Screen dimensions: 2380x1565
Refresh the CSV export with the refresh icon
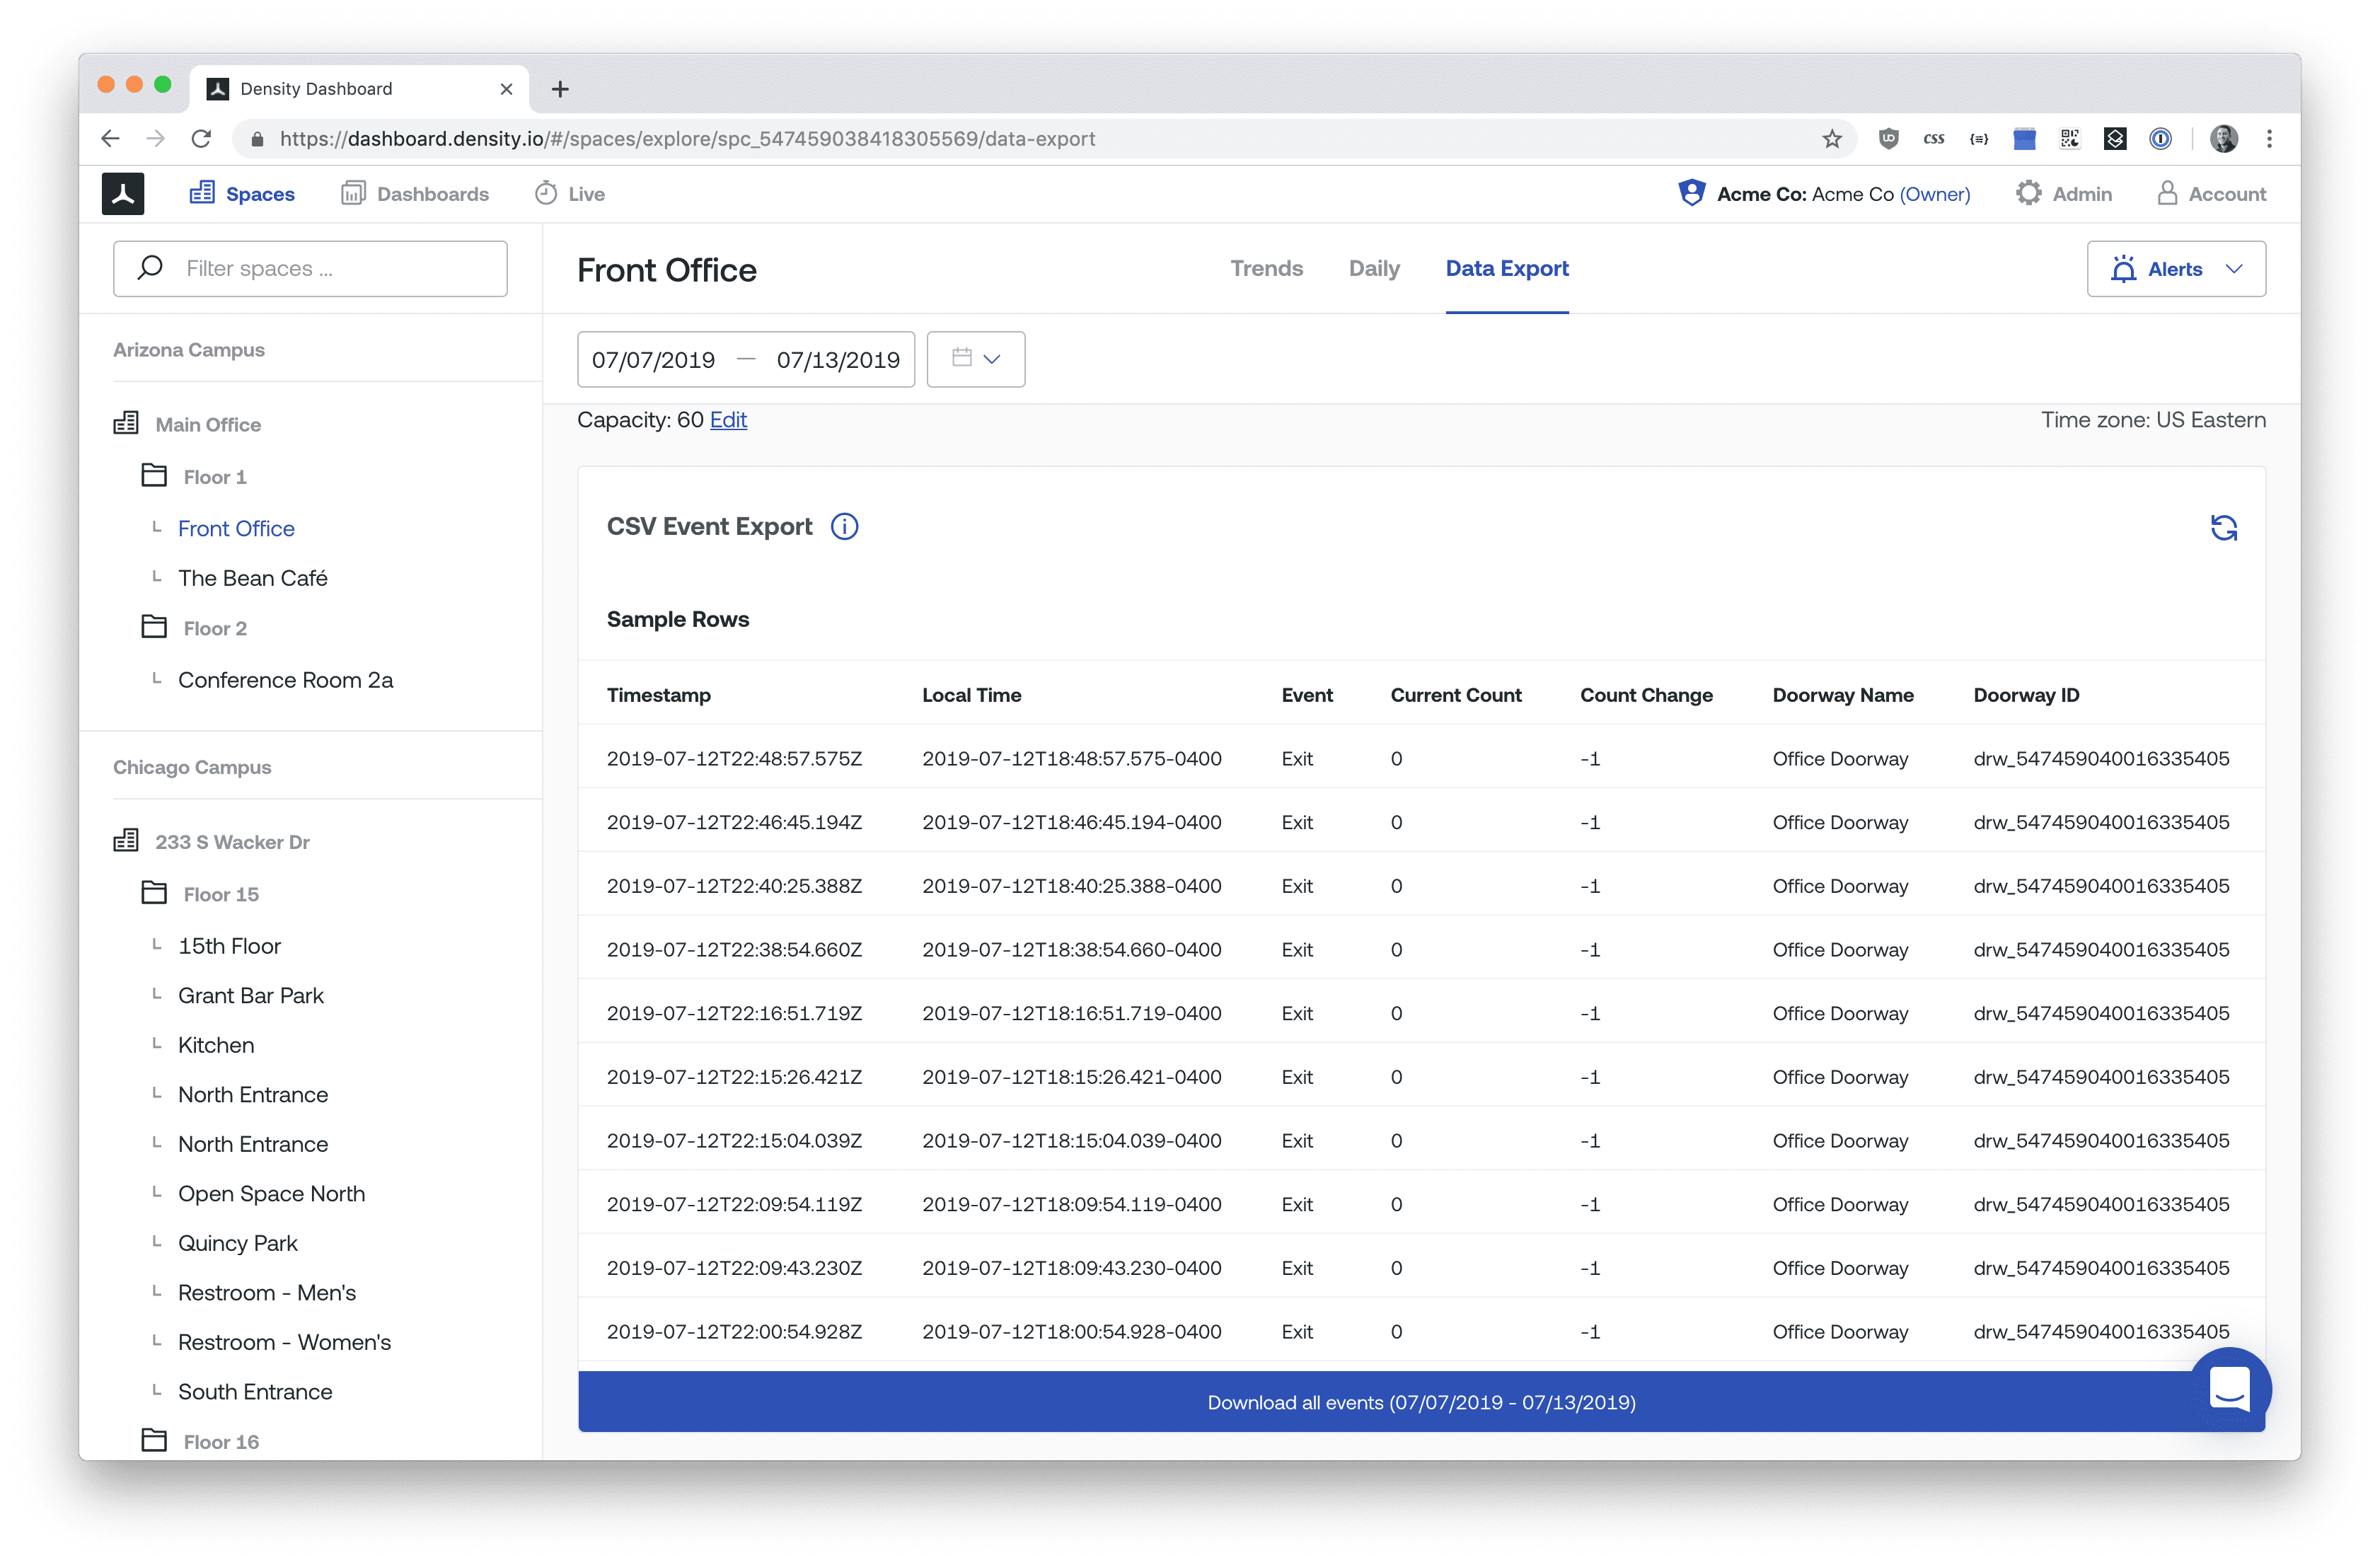point(2223,527)
